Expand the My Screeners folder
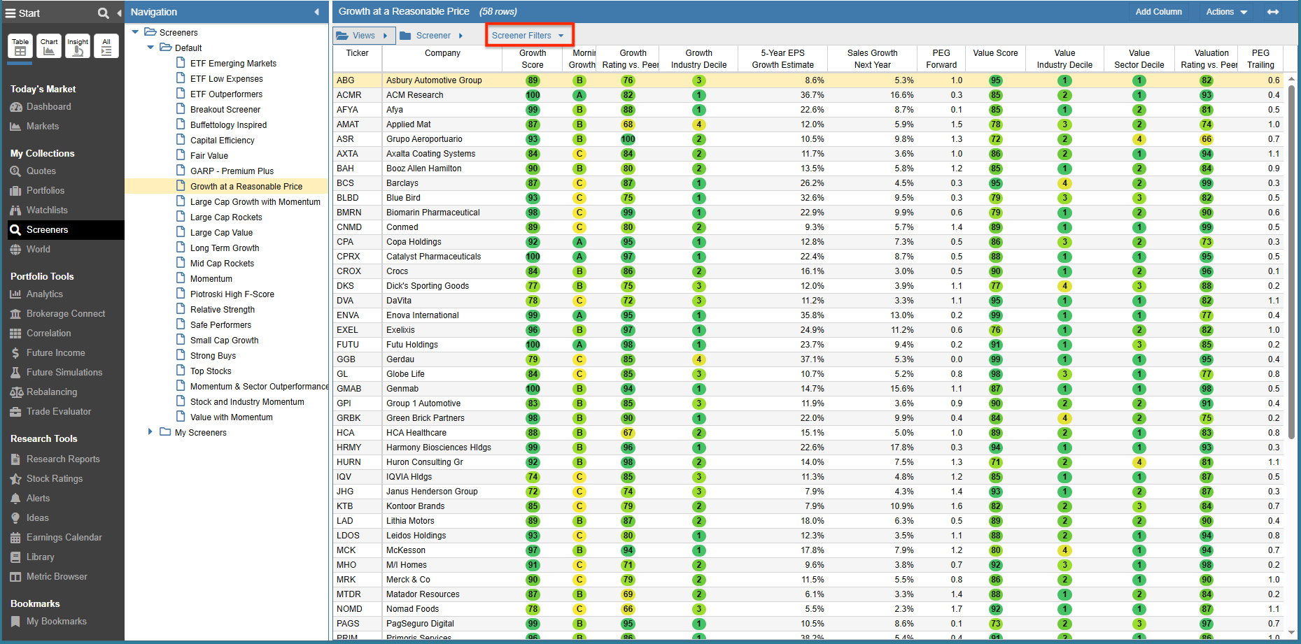 coord(150,432)
